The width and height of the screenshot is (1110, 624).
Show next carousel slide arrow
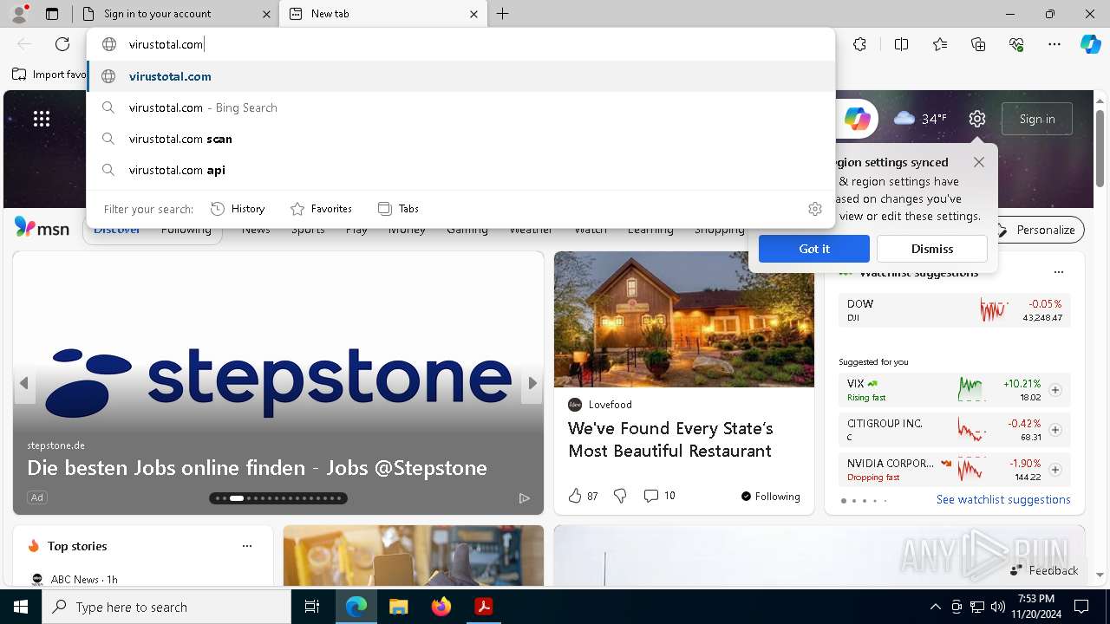[532, 383]
